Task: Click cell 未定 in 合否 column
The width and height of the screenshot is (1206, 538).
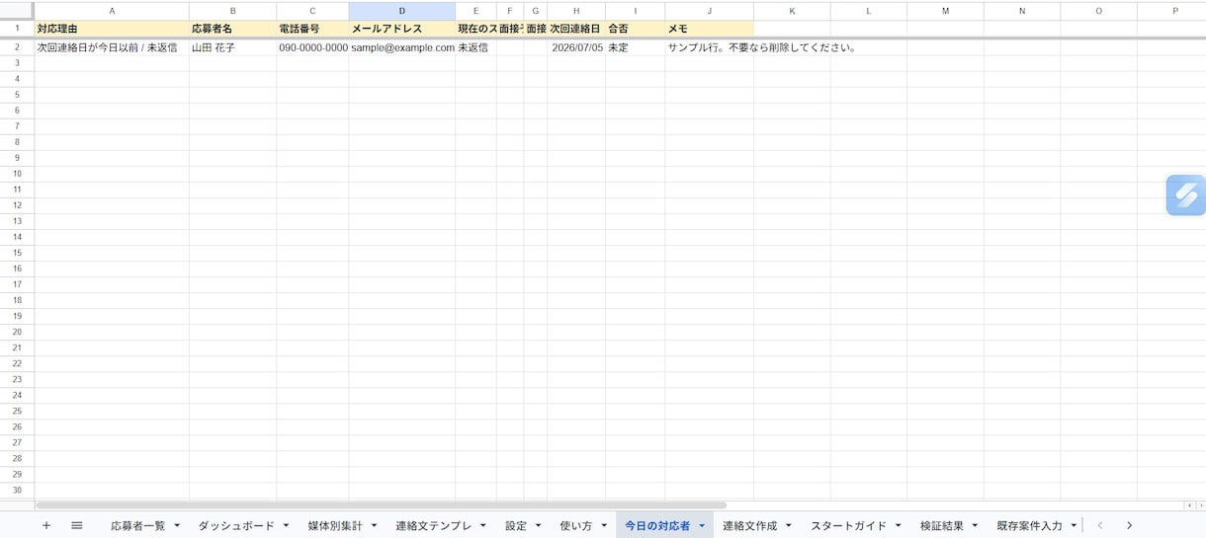Action: [636, 47]
